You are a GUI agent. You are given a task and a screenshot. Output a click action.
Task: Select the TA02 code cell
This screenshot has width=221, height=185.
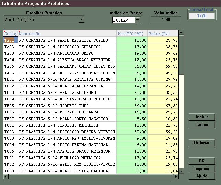11,47
